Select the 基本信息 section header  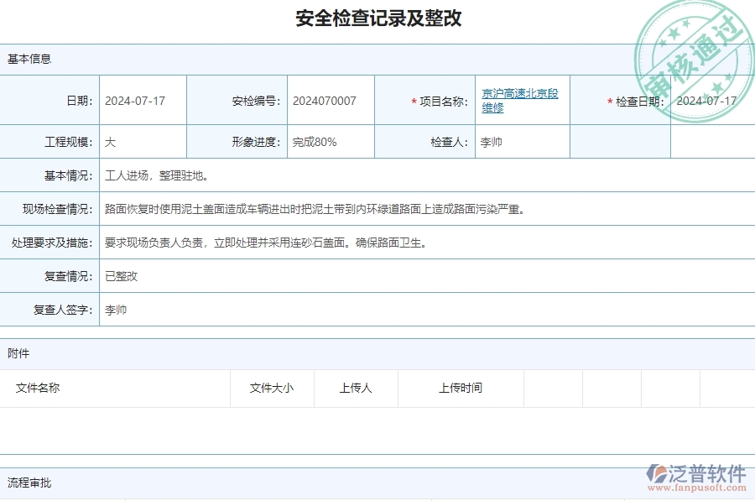pyautogui.click(x=25, y=59)
